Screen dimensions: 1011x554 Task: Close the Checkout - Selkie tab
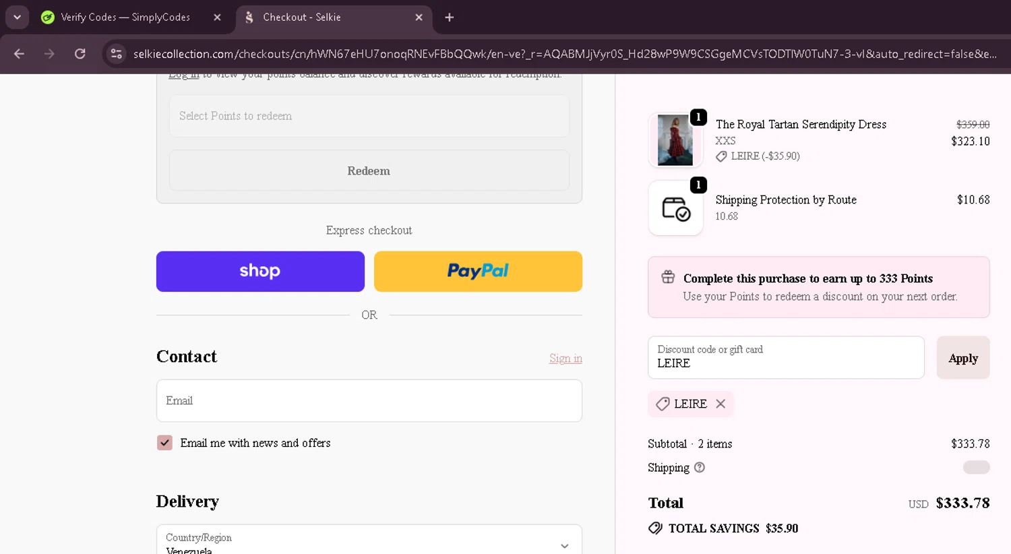point(419,18)
